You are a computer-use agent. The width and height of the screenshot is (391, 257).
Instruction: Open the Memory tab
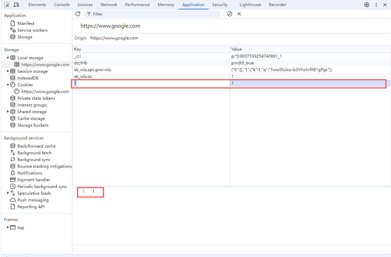click(166, 5)
